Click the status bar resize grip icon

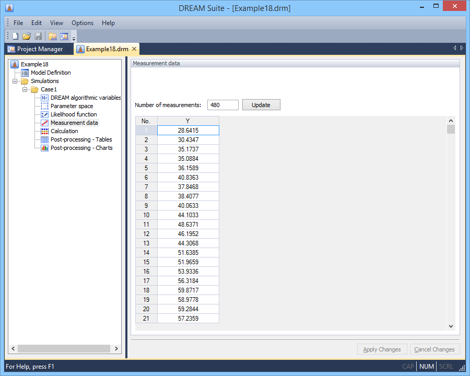click(462, 367)
